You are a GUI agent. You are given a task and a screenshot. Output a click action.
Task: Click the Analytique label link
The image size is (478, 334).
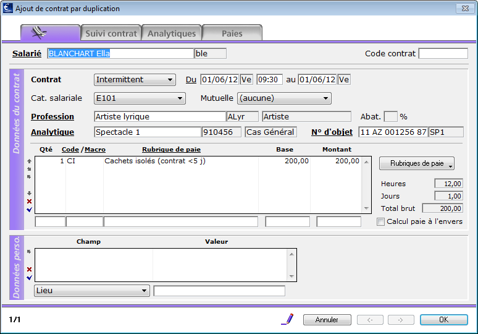click(52, 132)
